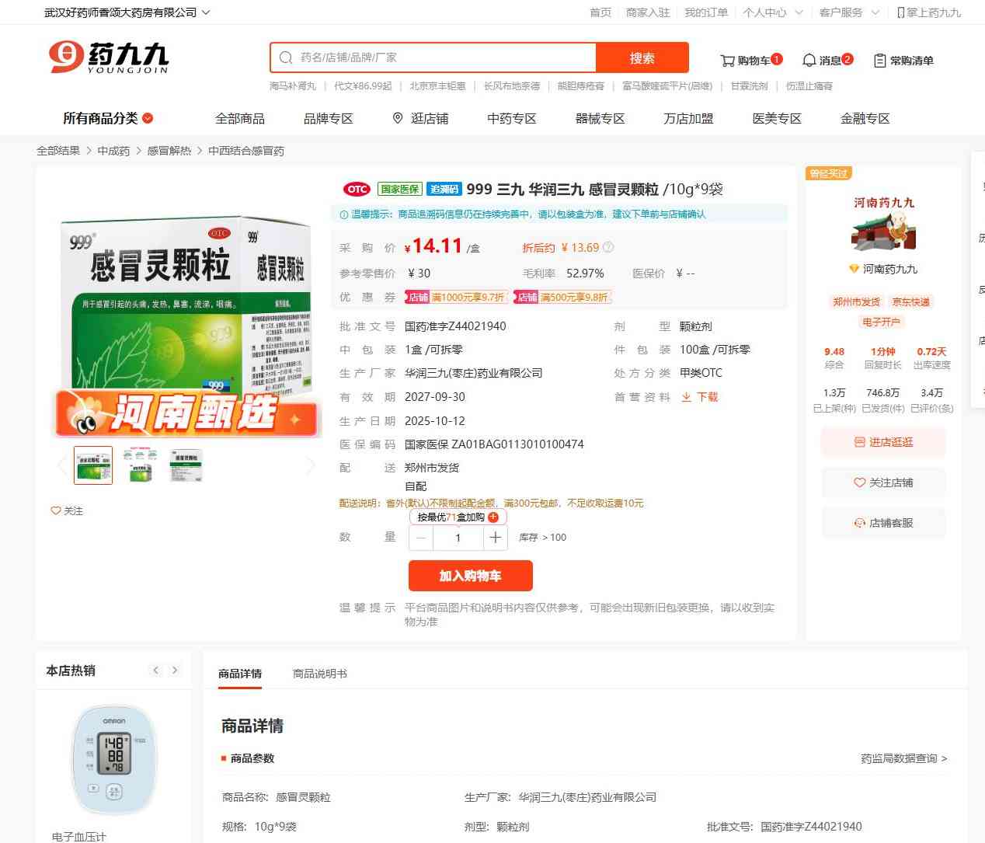Click the red plus on the 71-box tip
Image resolution: width=985 pixels, height=843 pixels.
coord(493,517)
